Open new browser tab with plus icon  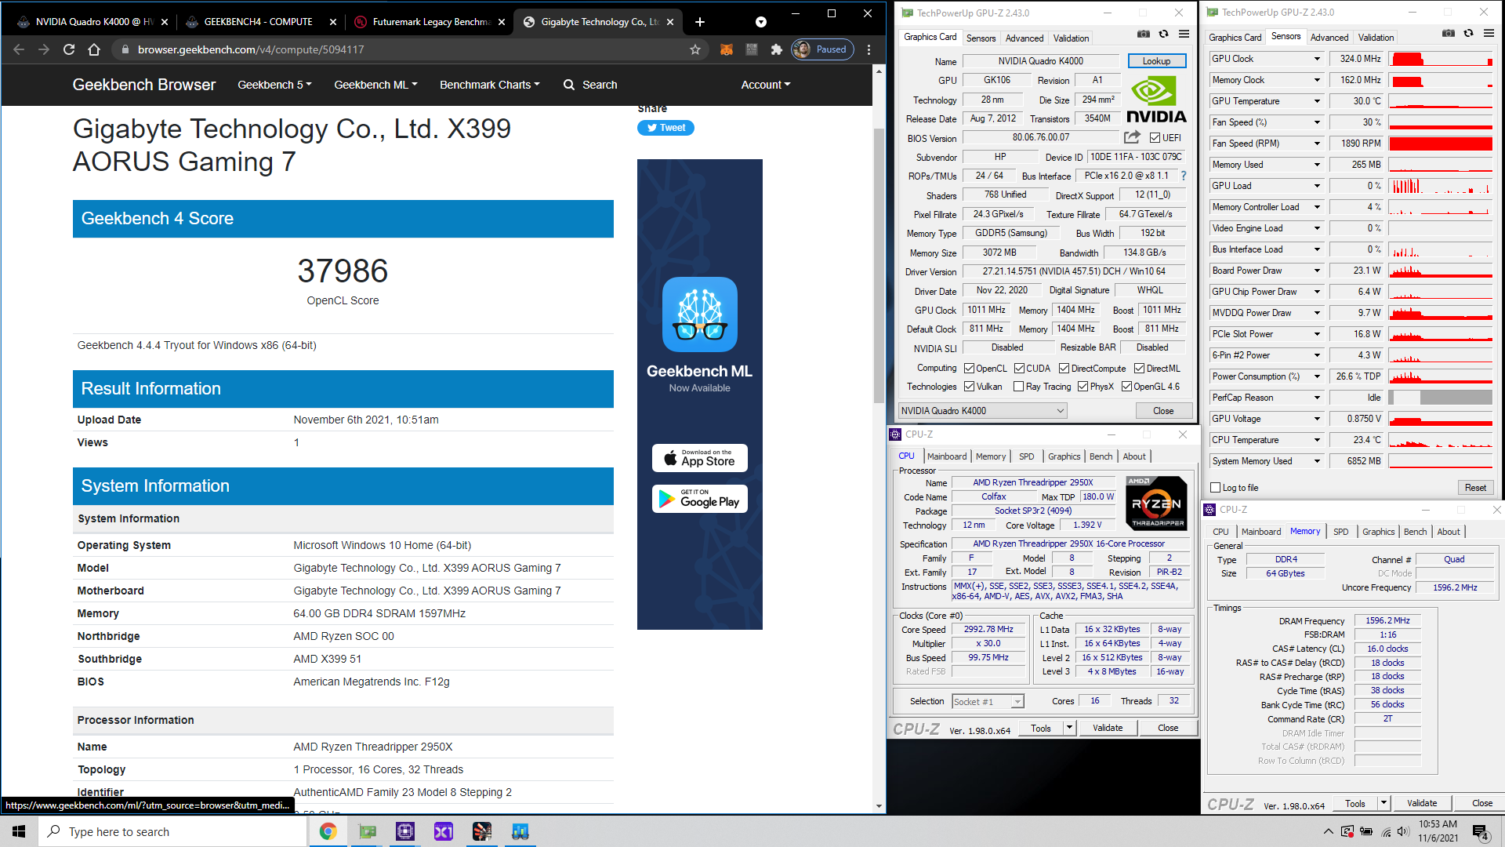pos(700,22)
